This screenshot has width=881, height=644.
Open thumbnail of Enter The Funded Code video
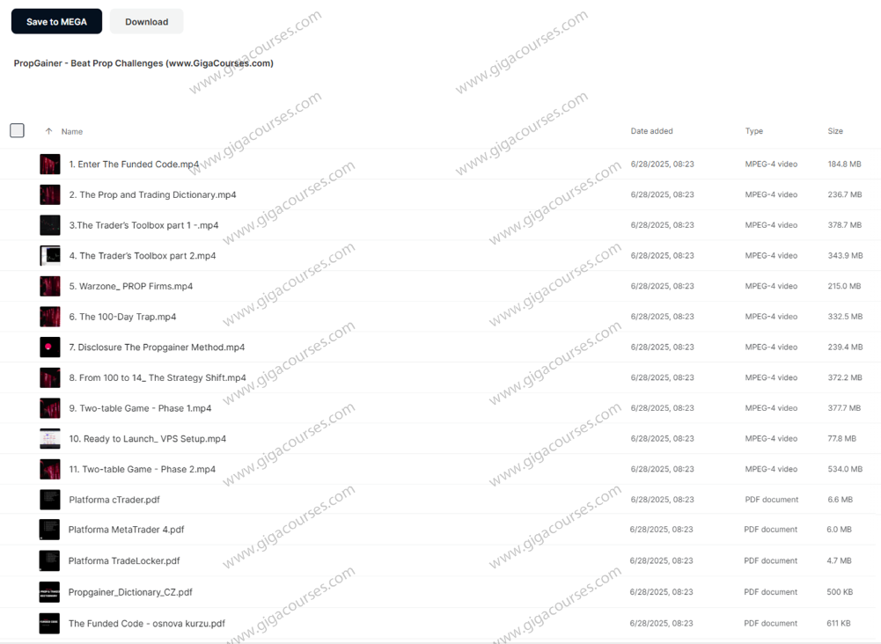coord(50,164)
